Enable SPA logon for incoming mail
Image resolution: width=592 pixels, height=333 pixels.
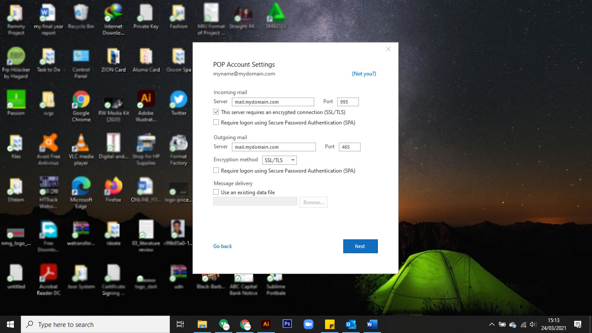(x=216, y=123)
